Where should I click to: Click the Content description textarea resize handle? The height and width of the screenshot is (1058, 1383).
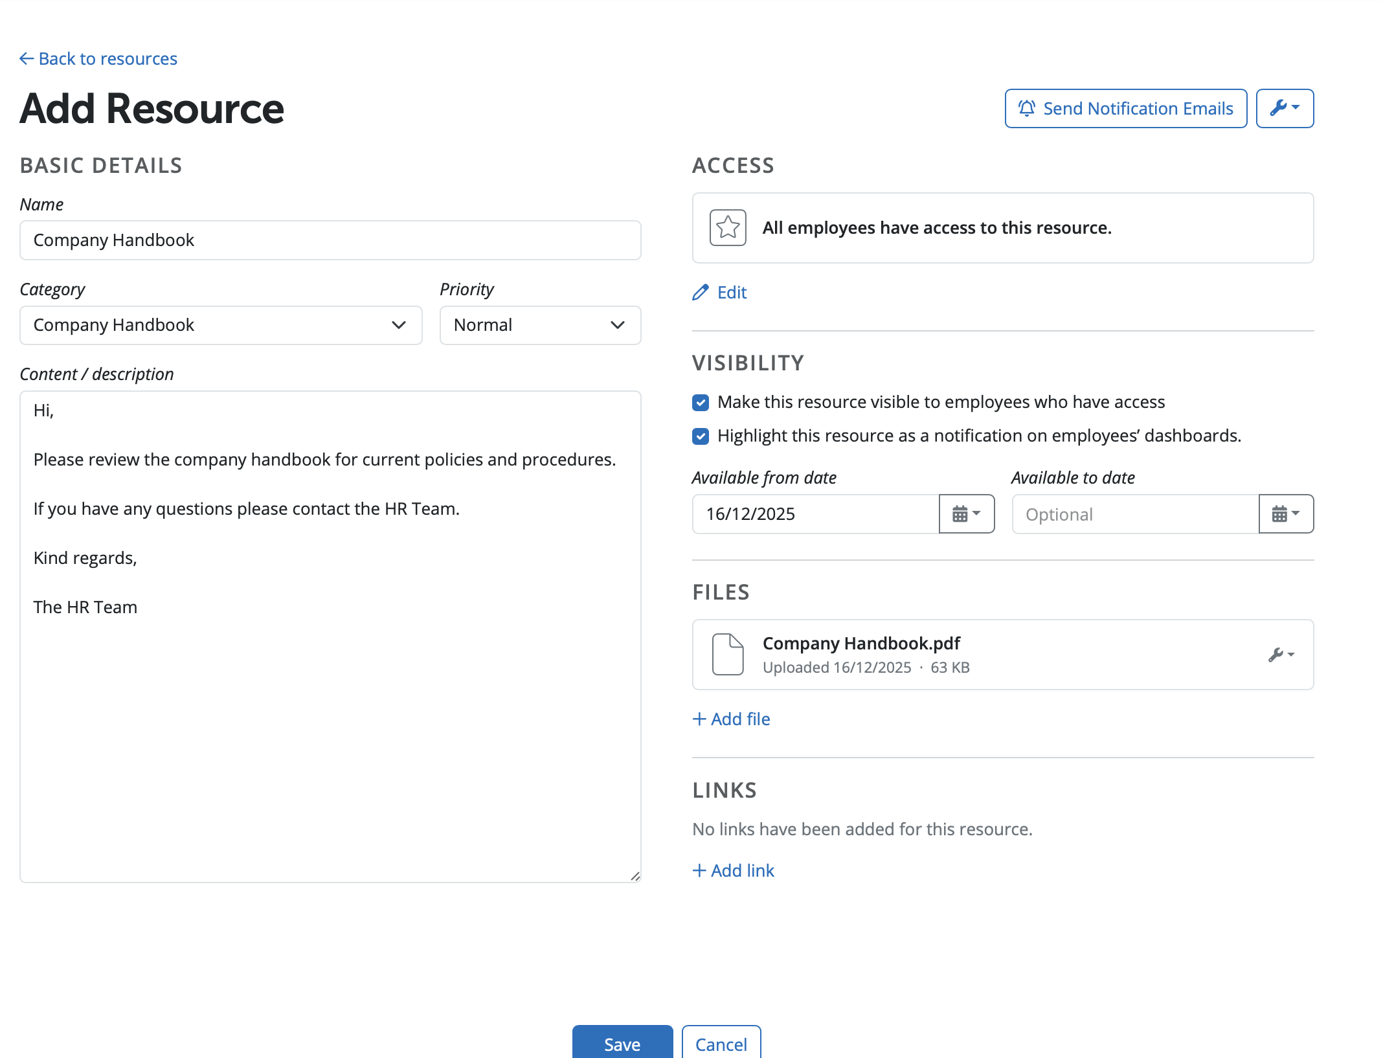[635, 876]
